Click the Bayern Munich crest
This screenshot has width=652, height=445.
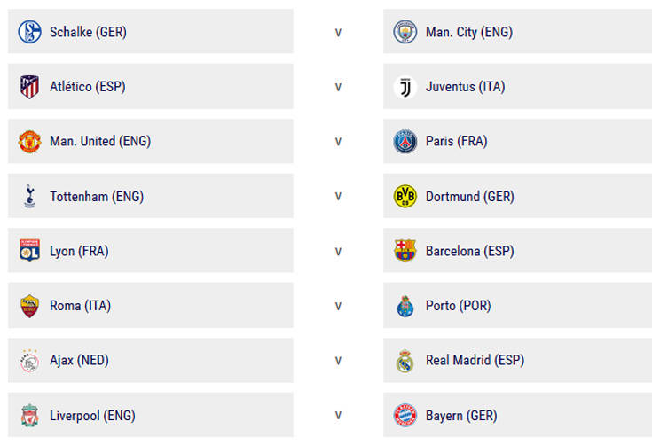click(x=405, y=415)
